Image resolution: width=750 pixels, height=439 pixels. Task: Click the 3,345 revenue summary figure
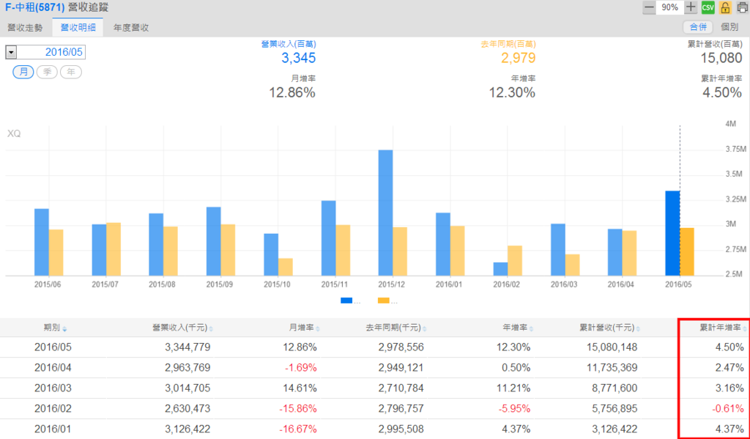299,59
